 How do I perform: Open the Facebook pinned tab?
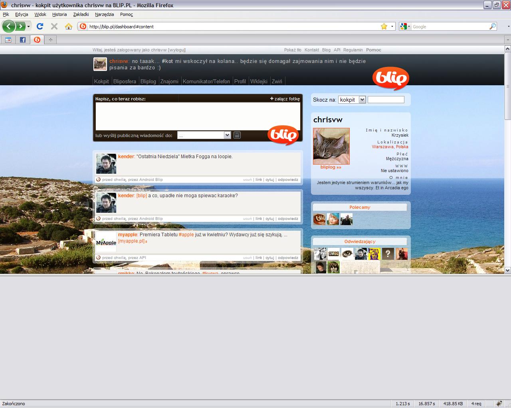point(22,39)
